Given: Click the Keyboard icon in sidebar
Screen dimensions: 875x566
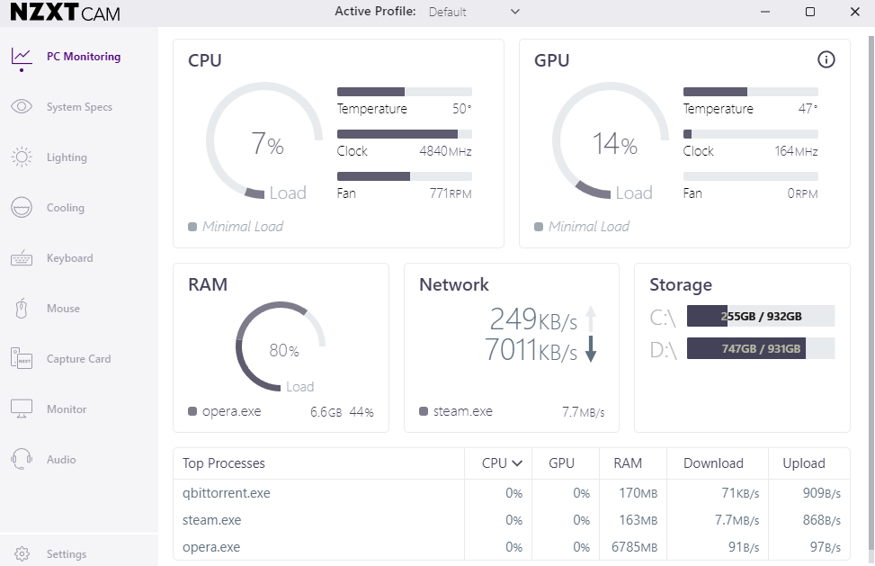Looking at the screenshot, I should coord(22,258).
